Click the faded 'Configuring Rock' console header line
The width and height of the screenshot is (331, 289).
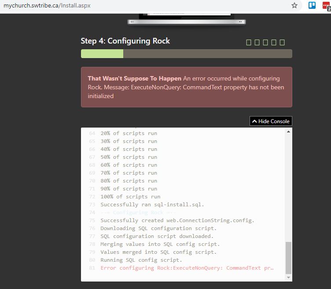[x=138, y=212]
